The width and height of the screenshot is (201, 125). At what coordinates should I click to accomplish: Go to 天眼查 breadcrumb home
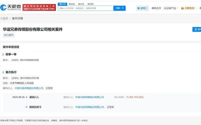[4, 18]
